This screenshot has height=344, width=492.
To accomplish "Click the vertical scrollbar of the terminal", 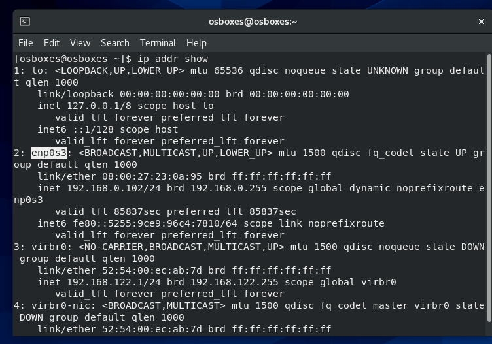I will click(489, 188).
